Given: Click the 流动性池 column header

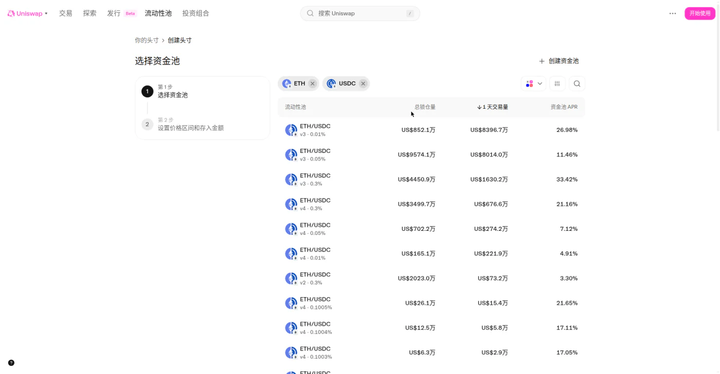Looking at the screenshot, I should (295, 107).
